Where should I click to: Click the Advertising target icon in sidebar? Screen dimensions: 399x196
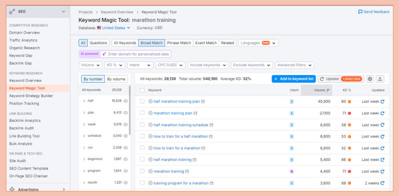(12, 190)
